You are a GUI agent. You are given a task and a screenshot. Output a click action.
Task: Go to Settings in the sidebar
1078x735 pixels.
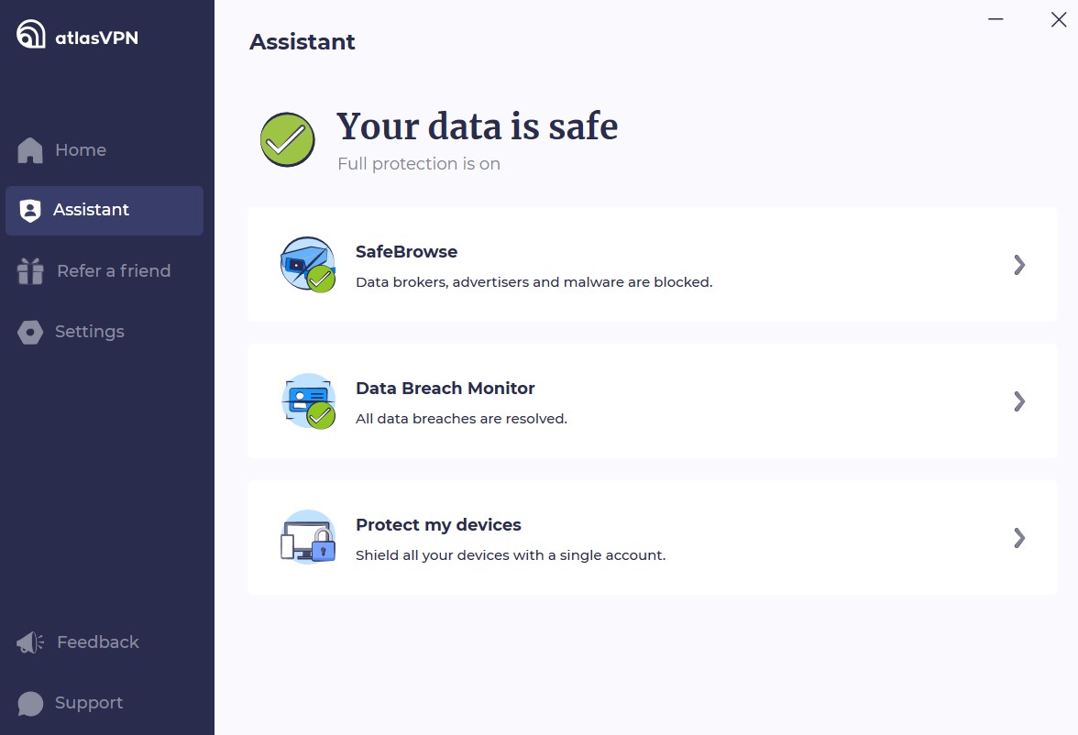click(x=104, y=332)
